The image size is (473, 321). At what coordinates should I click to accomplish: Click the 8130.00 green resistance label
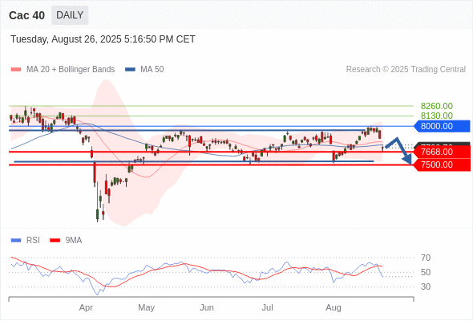point(437,116)
